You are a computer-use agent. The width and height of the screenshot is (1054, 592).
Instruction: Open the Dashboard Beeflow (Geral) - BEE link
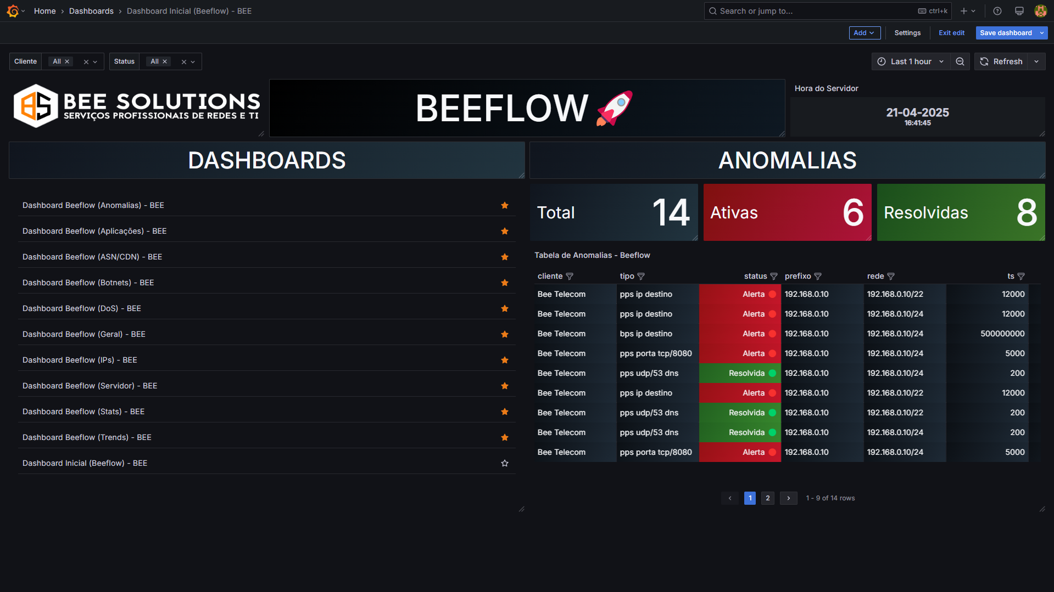83,334
